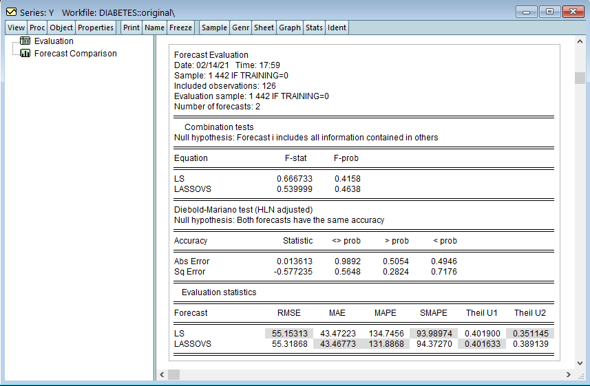The height and width of the screenshot is (386, 590).
Task: Click the Theil U2 column header
Action: click(530, 313)
